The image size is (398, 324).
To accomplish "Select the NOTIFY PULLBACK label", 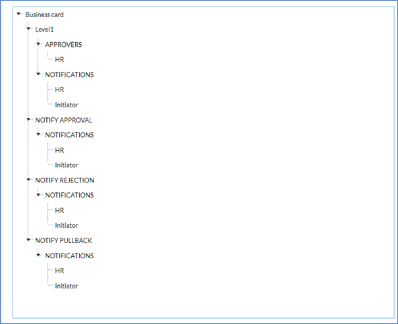I will coord(64,240).
